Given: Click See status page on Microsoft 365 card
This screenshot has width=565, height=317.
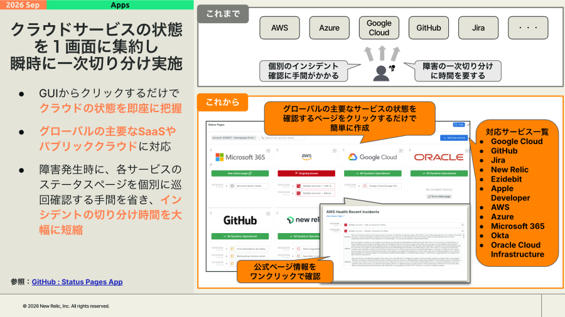Looking at the screenshot, I should tap(240, 174).
